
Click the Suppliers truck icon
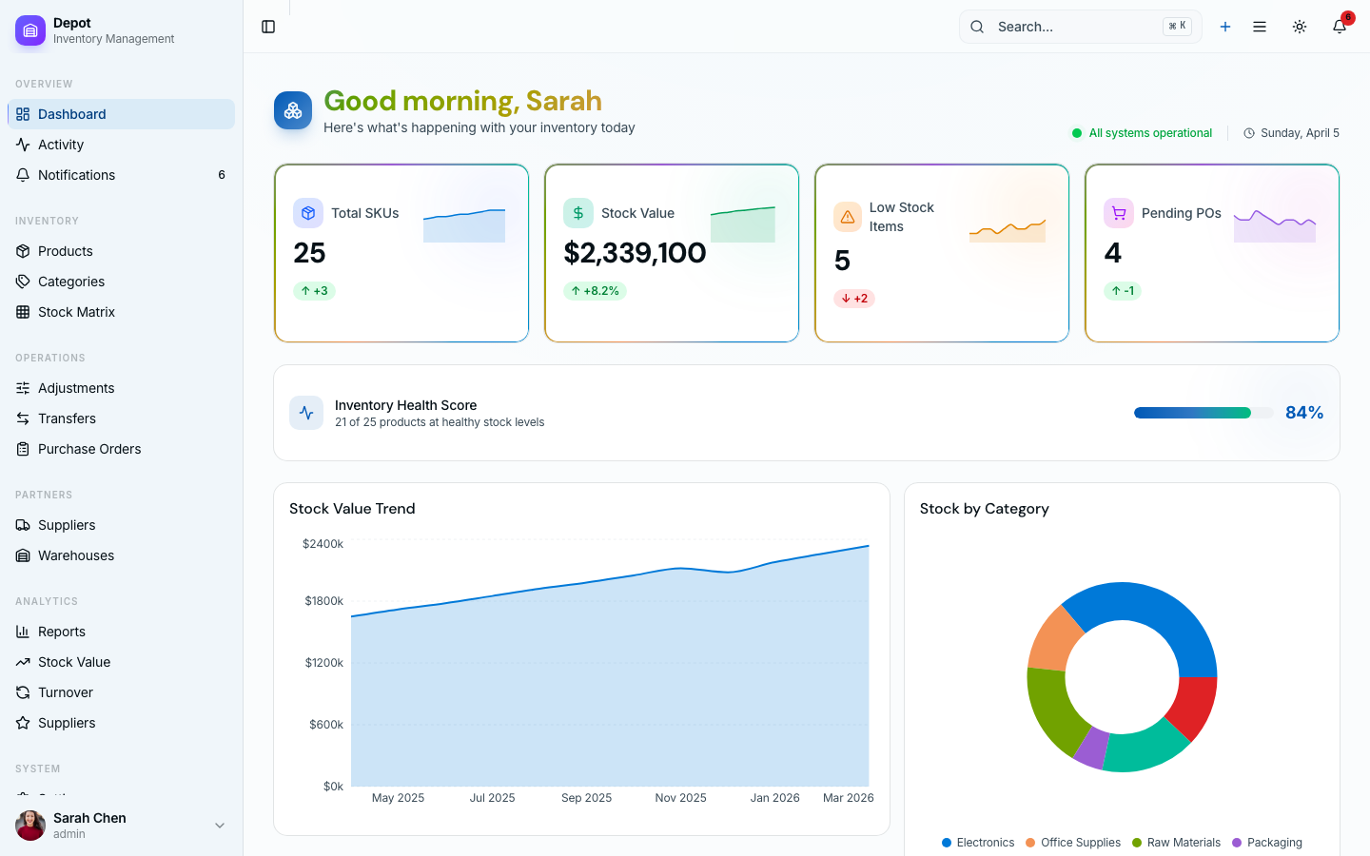21,525
